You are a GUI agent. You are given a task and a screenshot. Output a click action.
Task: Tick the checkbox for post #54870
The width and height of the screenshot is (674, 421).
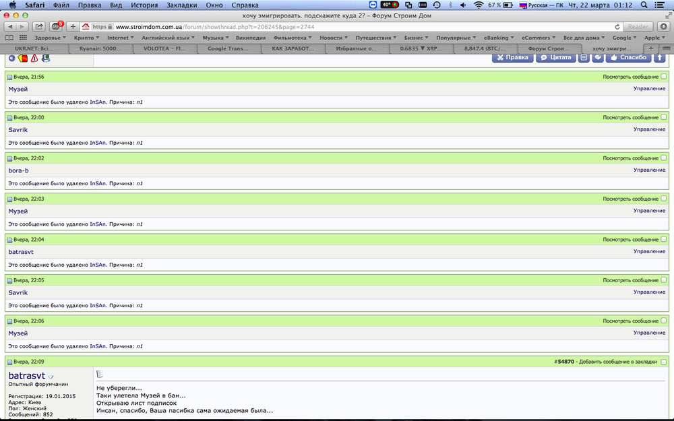664,362
